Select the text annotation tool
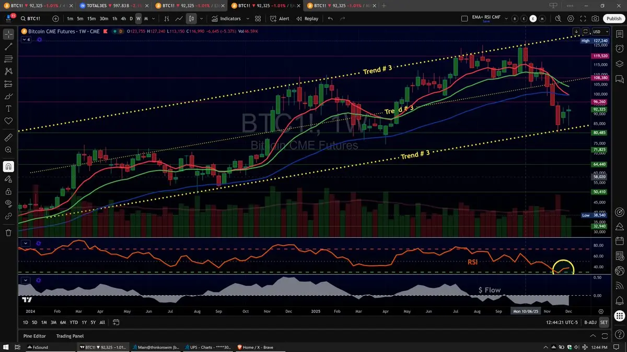The image size is (627, 352). coord(8,109)
